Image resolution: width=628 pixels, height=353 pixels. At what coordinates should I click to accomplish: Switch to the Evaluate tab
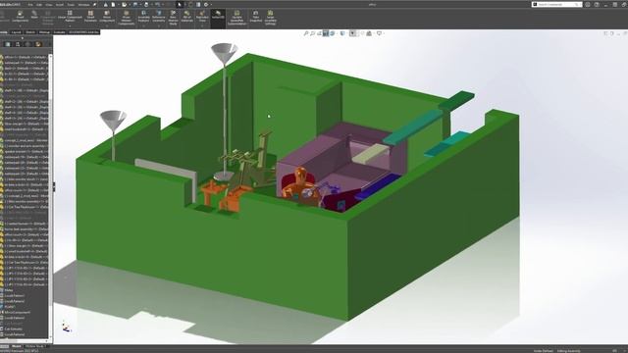click(x=59, y=32)
